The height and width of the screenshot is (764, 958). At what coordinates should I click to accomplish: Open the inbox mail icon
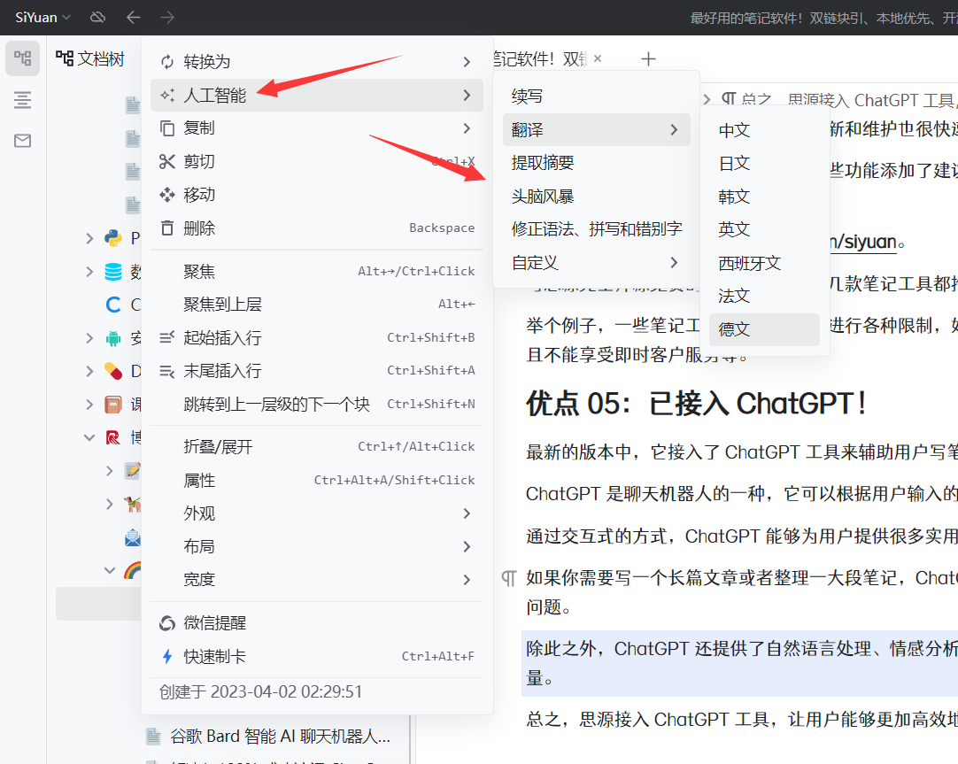(23, 141)
